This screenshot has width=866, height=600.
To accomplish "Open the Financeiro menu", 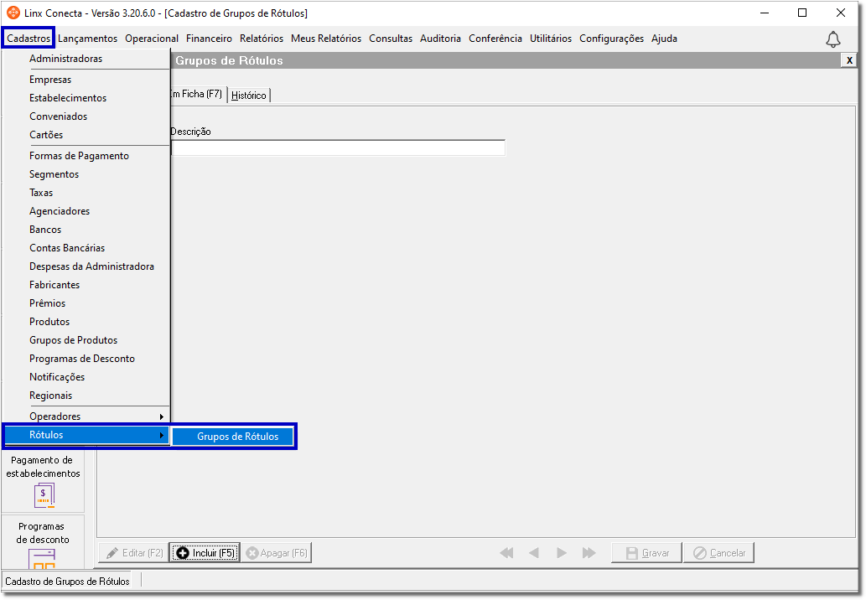I will click(x=209, y=38).
